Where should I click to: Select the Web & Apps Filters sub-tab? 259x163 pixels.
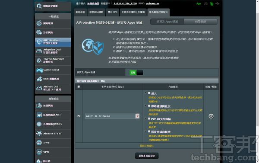(x=167, y=22)
